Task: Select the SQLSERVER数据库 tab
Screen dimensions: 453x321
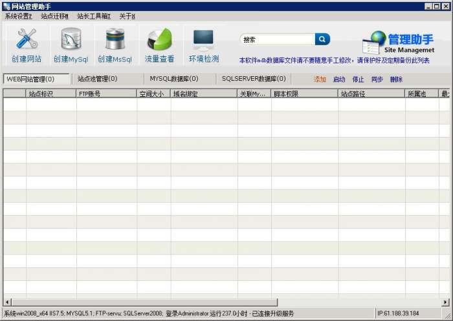Action: (x=253, y=79)
